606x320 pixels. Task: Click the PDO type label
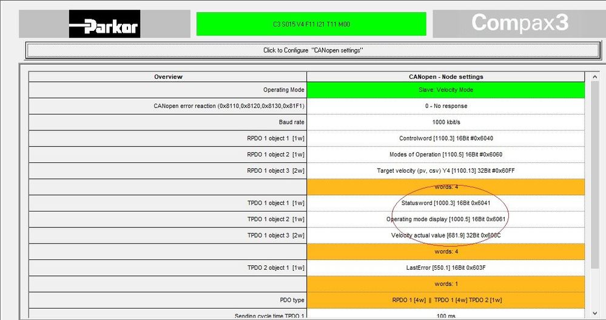point(292,300)
